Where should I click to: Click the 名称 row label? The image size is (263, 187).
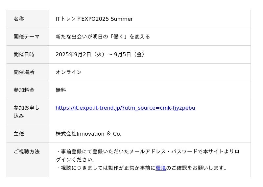point(19,19)
